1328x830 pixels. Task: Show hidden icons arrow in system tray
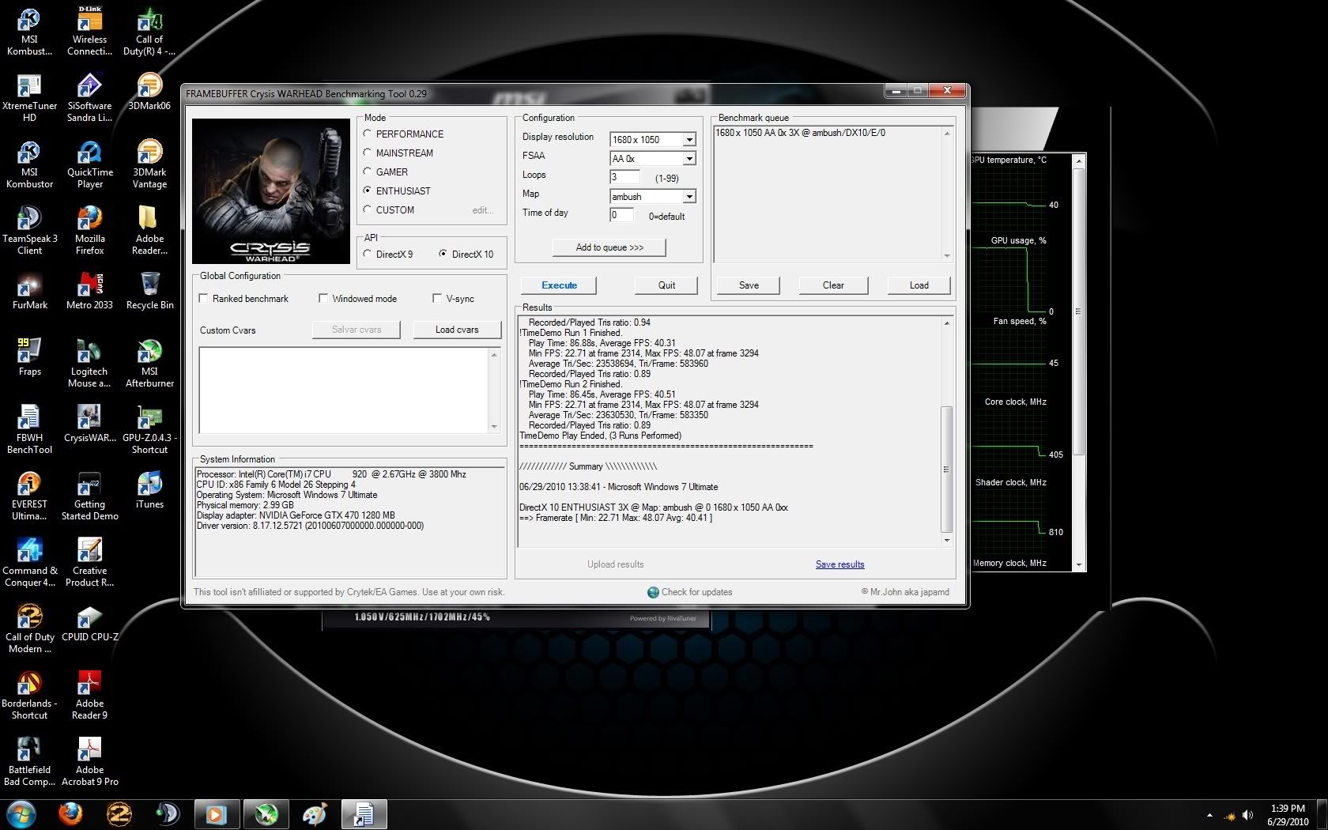coord(1209,815)
